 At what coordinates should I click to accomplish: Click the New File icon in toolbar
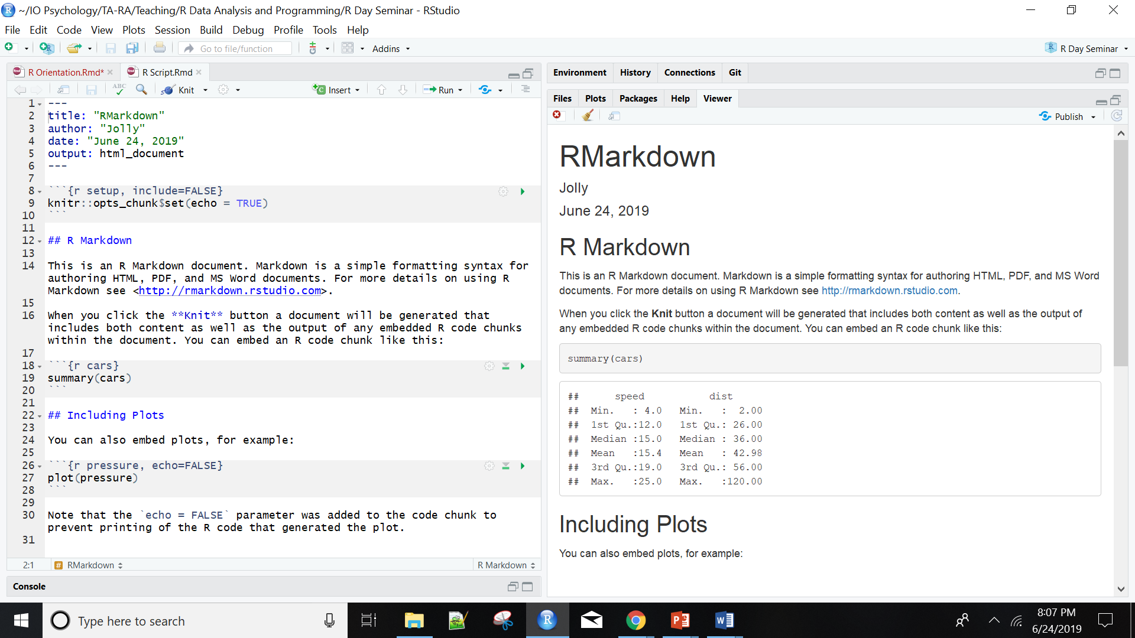click(x=9, y=48)
